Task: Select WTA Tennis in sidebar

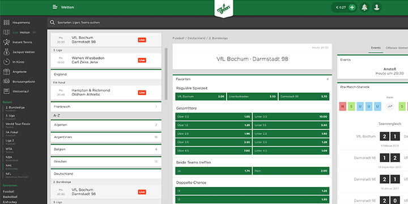Action: pos(10,150)
